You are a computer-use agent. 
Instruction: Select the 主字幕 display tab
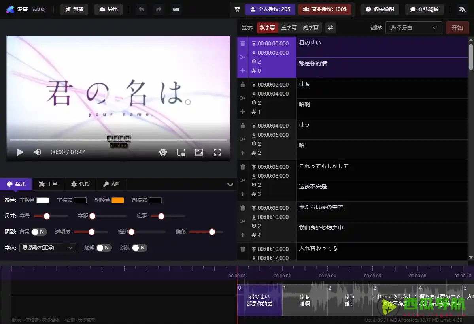pyautogui.click(x=289, y=28)
